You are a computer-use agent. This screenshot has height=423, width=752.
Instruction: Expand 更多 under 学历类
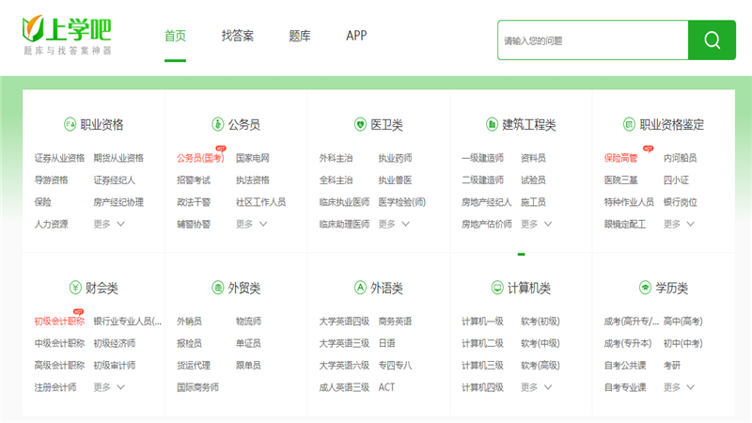pos(679,387)
